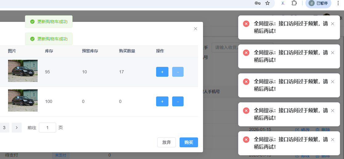344x159 pixels.
Task: Open the Chrome profile button labeled 已暂停
Action: tap(318, 3)
